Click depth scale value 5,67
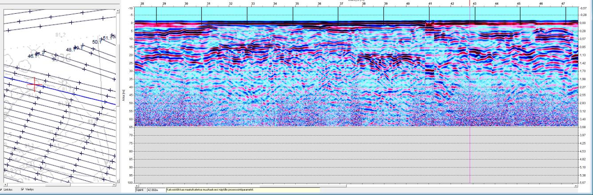The width and height of the screenshot is (593, 195). [x=584, y=183]
